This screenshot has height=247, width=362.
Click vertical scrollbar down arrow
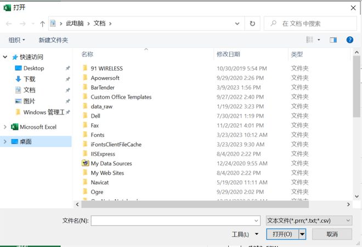(x=357, y=197)
